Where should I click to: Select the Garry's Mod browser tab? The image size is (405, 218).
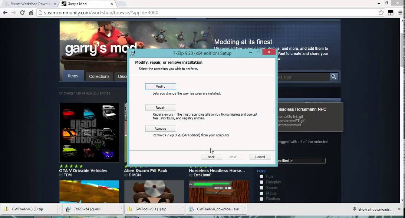click(x=87, y=4)
